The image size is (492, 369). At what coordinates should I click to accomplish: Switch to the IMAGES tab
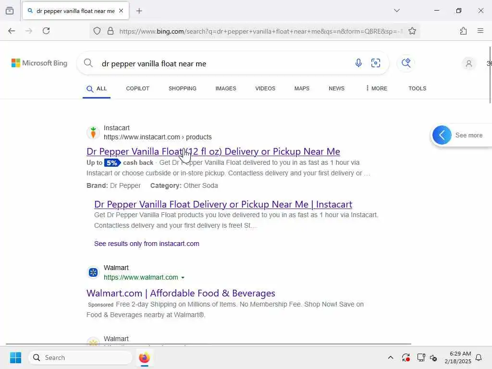[x=226, y=88]
